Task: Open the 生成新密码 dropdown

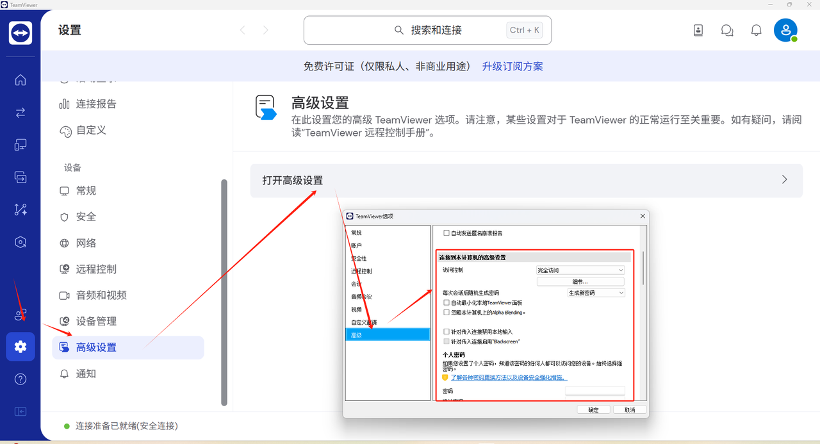Action: click(x=596, y=293)
